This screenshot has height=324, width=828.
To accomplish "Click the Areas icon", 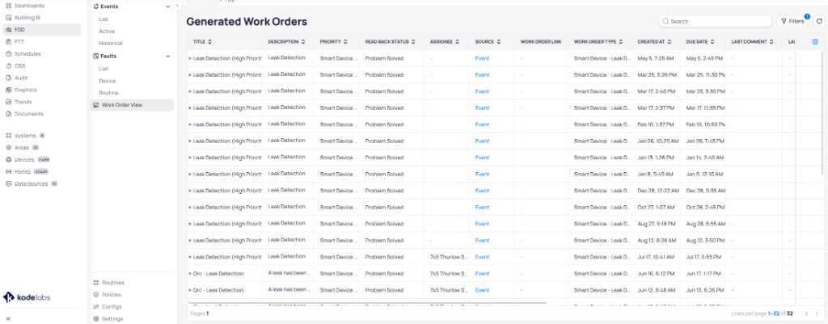I will [x=8, y=148].
